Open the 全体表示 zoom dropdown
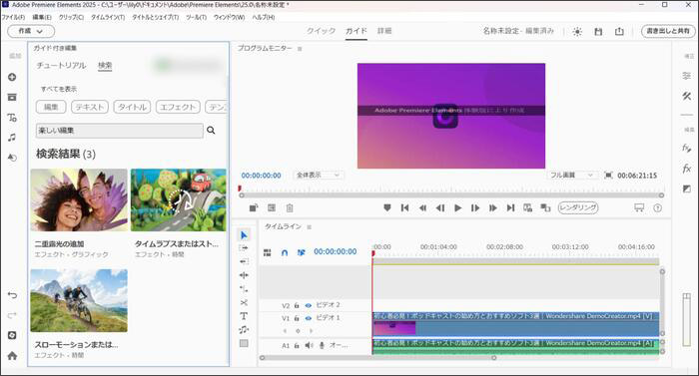Image resolution: width=699 pixels, height=376 pixels. [x=319, y=176]
